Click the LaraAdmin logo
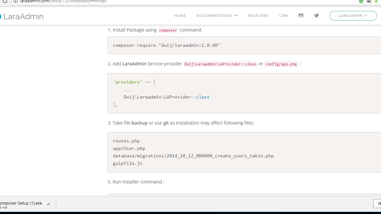Viewport: 381px width, 214px height. click(21, 16)
